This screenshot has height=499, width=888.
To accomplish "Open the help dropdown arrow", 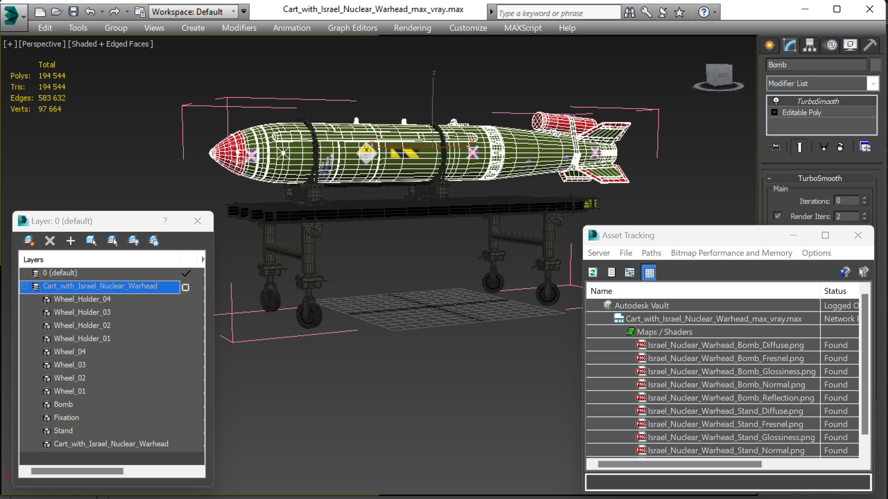I will [x=715, y=12].
